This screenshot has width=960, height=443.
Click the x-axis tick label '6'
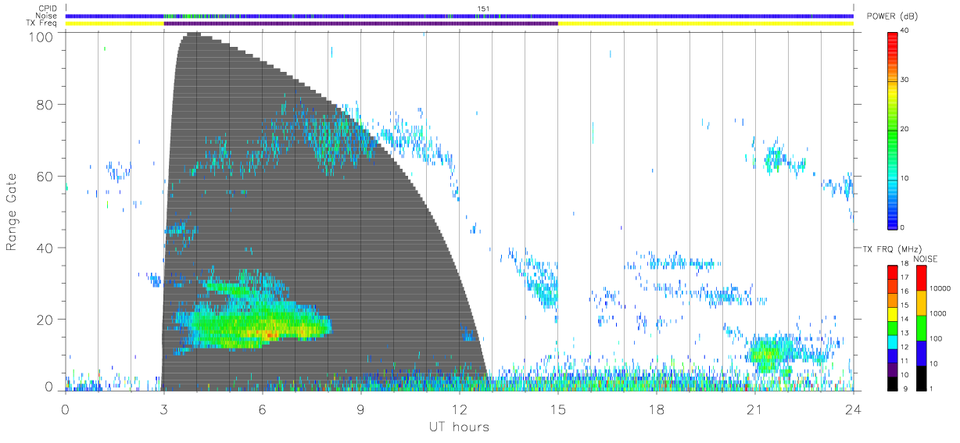[262, 409]
